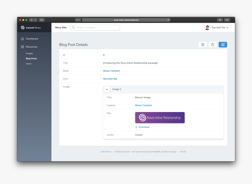Click the 'Banner Image' title value
252x184 pixels.
pos(143,97)
